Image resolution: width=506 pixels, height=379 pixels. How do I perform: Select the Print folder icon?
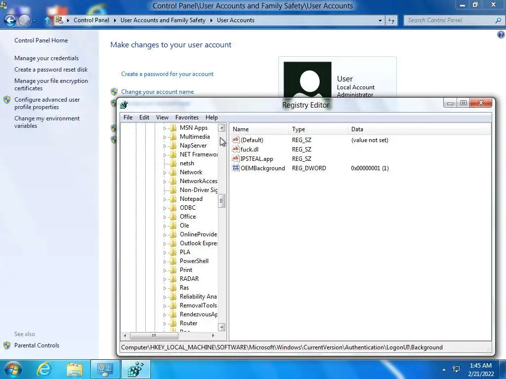[x=173, y=270]
